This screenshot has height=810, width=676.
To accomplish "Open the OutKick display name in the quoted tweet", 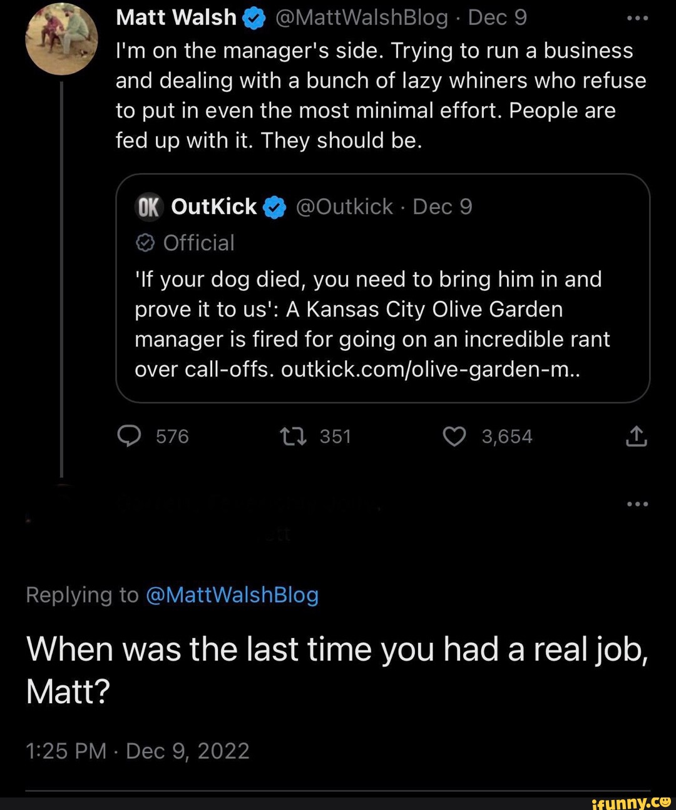I will [x=213, y=206].
